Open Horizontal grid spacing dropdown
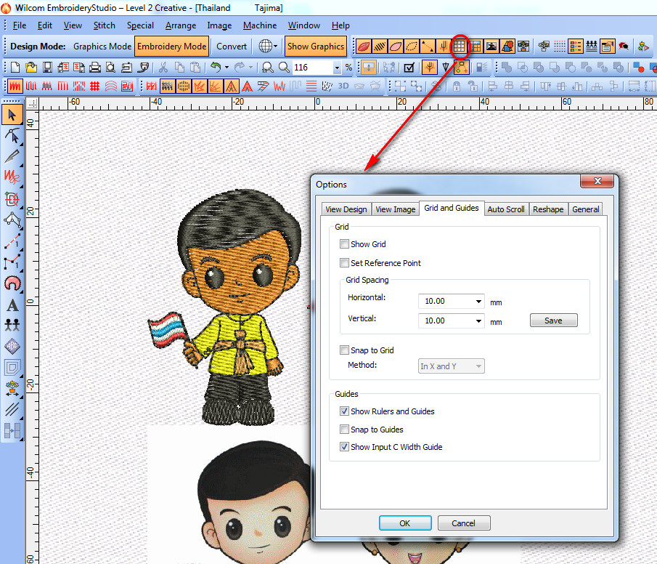This screenshot has width=657, height=564. pyautogui.click(x=478, y=302)
